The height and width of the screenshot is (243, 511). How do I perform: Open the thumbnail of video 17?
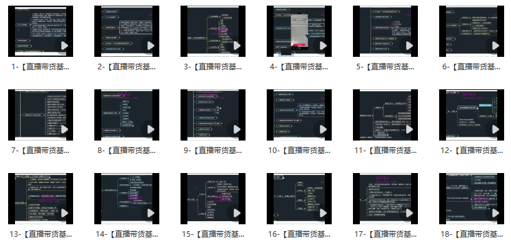[385, 199]
